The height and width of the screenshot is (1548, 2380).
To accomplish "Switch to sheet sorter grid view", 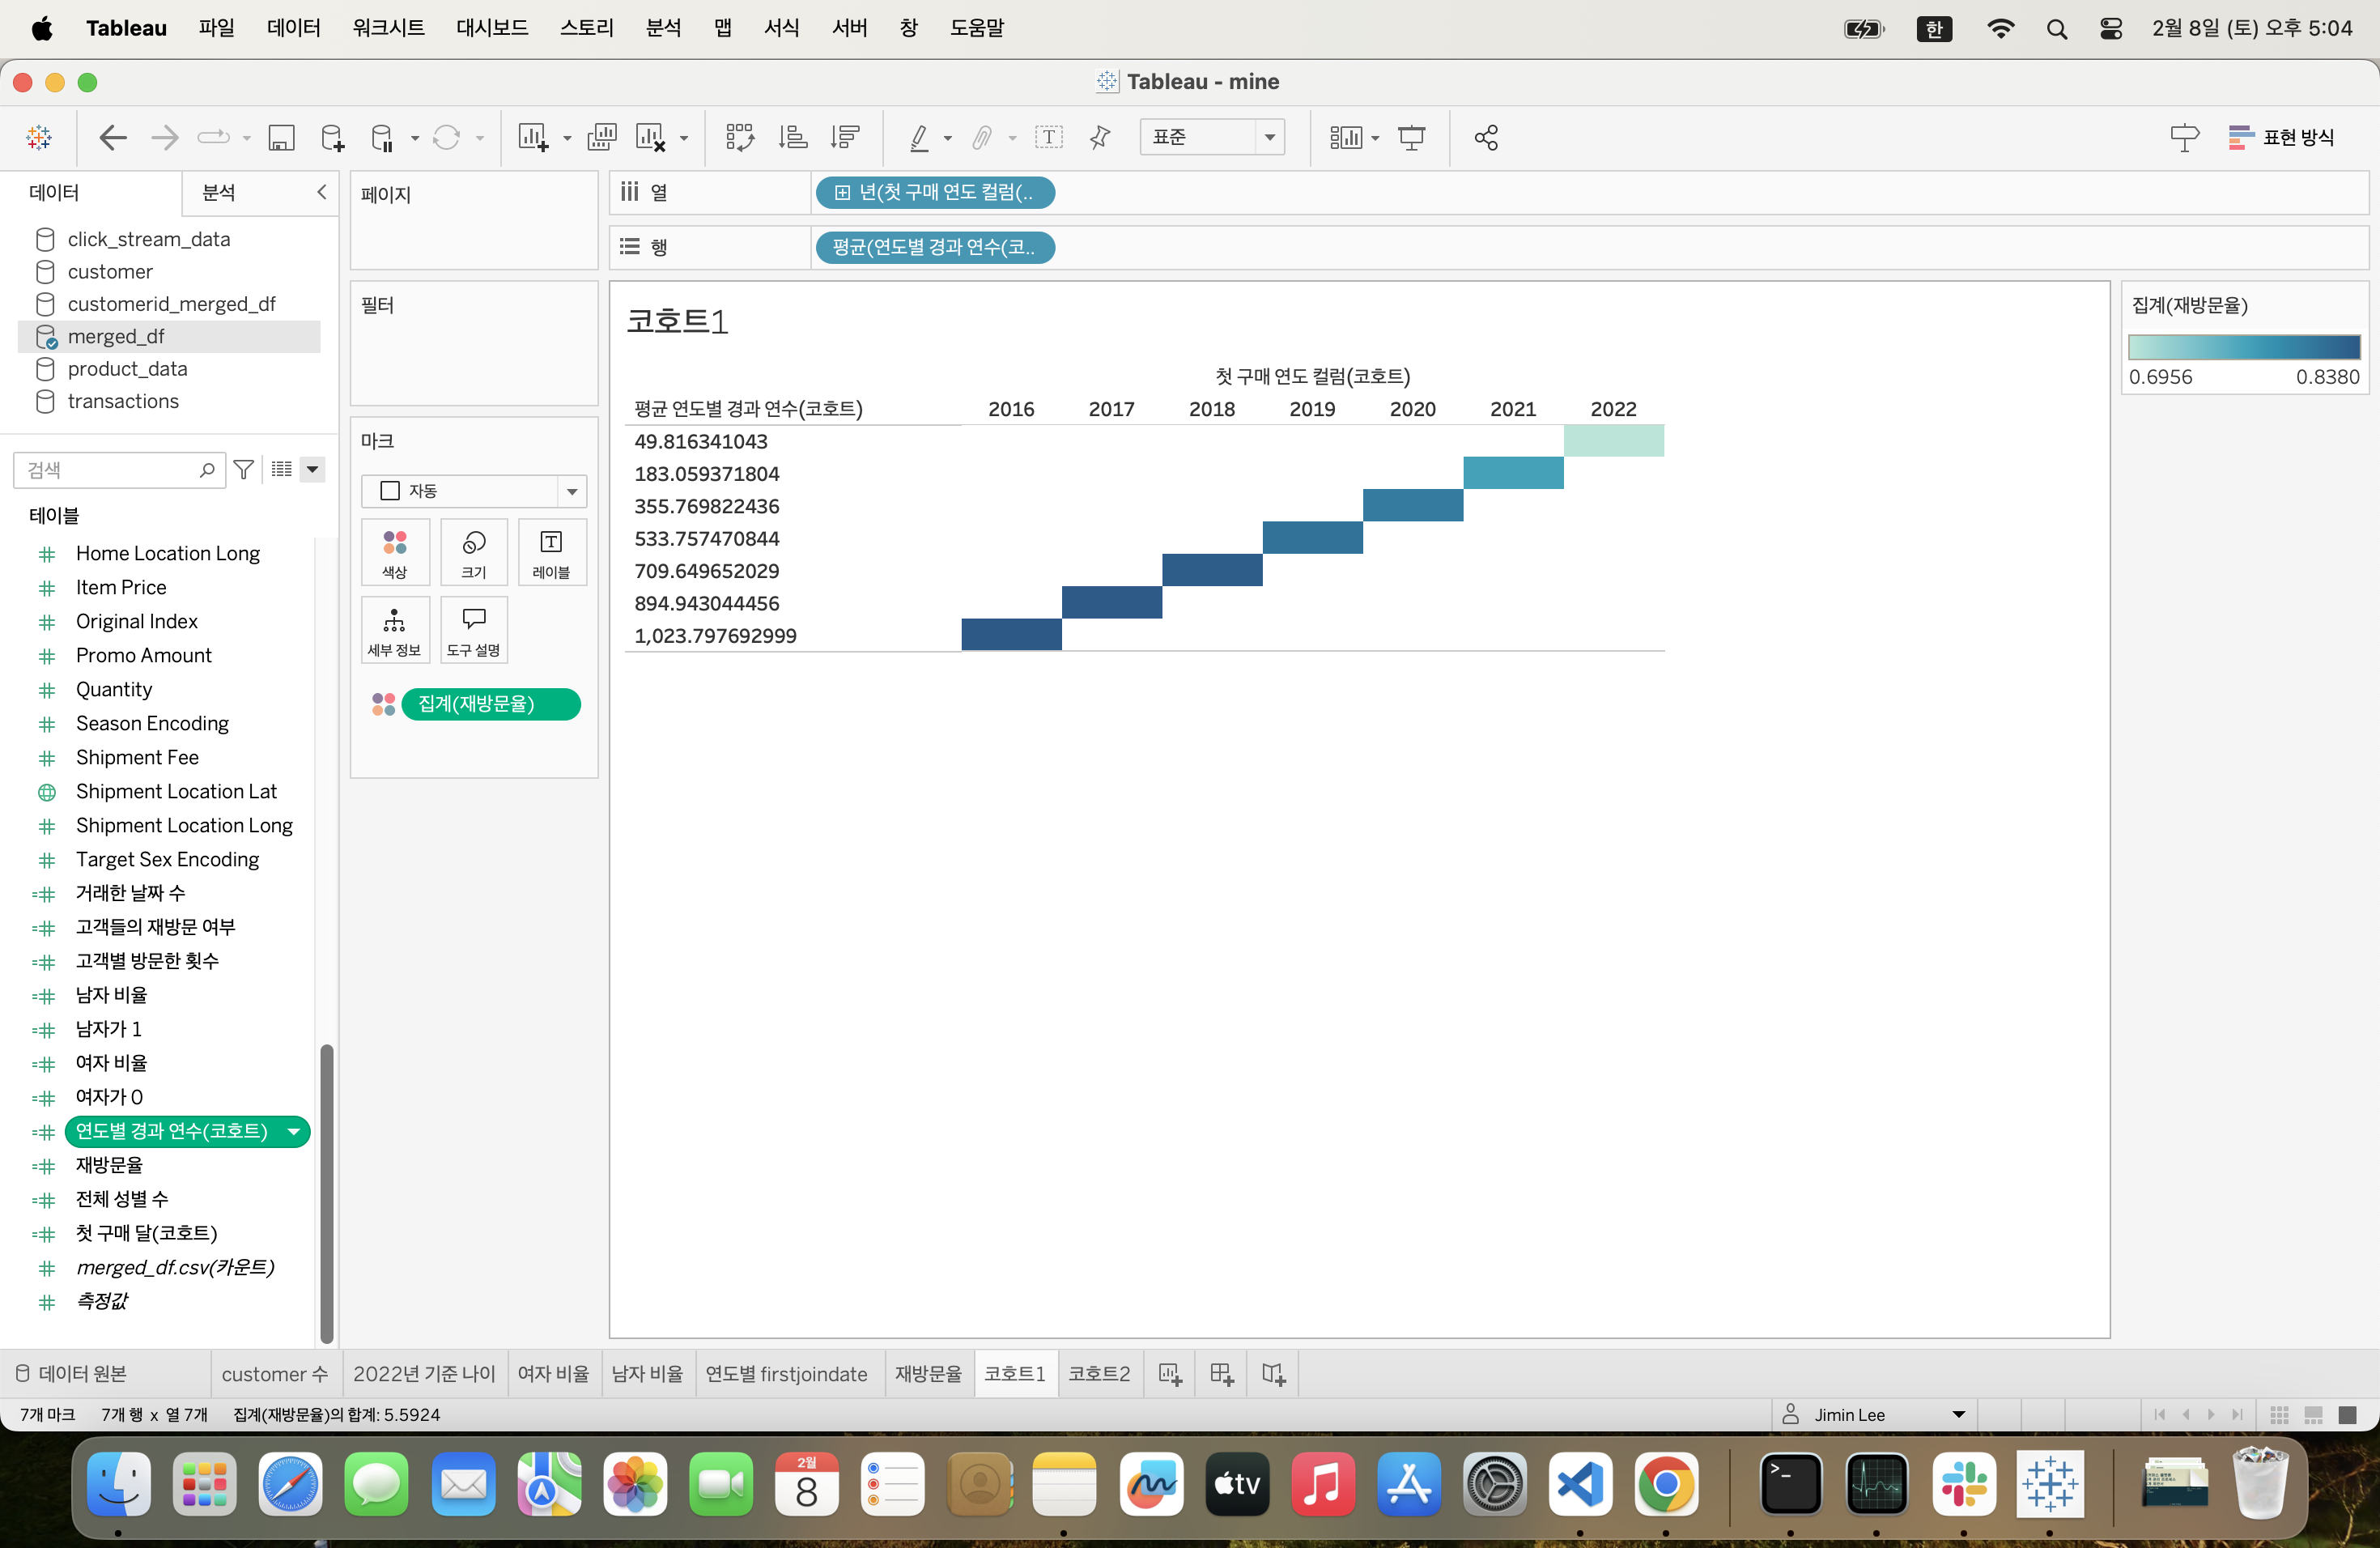I will point(2279,1414).
